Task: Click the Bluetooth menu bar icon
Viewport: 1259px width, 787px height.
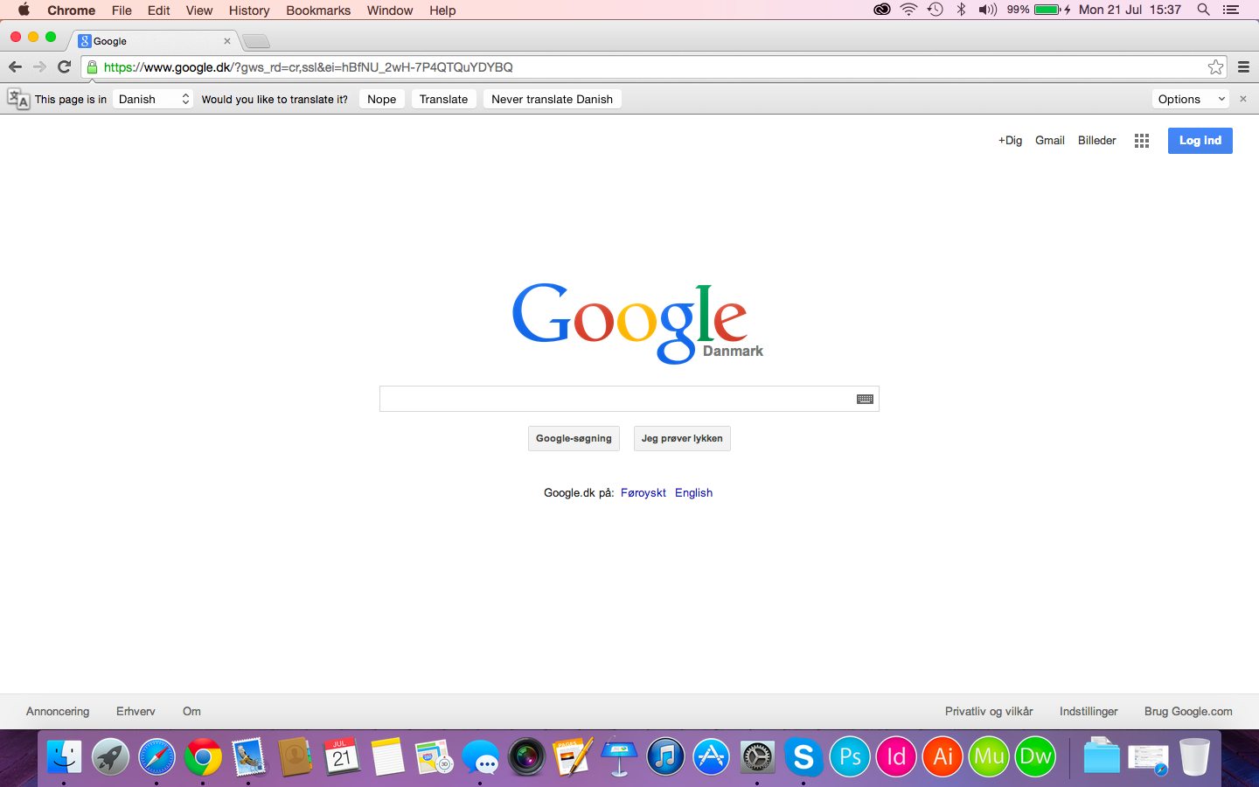Action: 961,10
